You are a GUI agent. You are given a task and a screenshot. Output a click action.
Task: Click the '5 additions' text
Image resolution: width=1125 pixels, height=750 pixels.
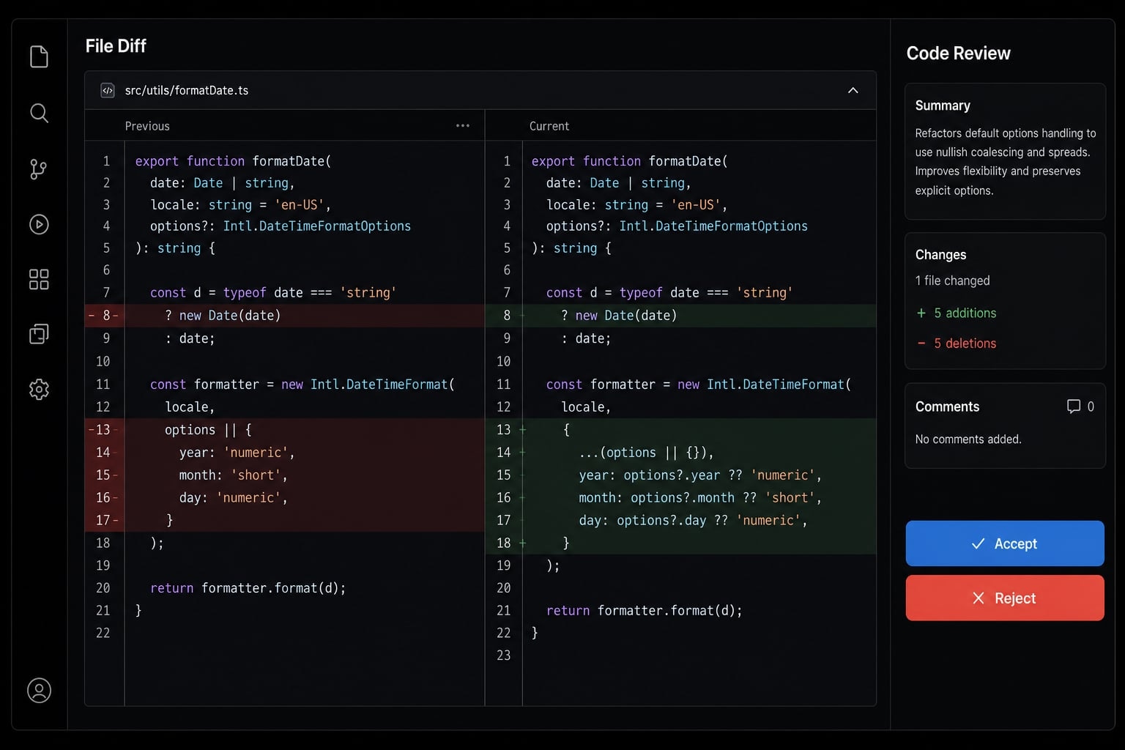965,313
